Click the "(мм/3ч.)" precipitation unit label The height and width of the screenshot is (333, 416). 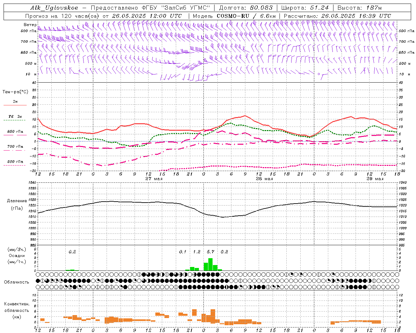[16, 249]
